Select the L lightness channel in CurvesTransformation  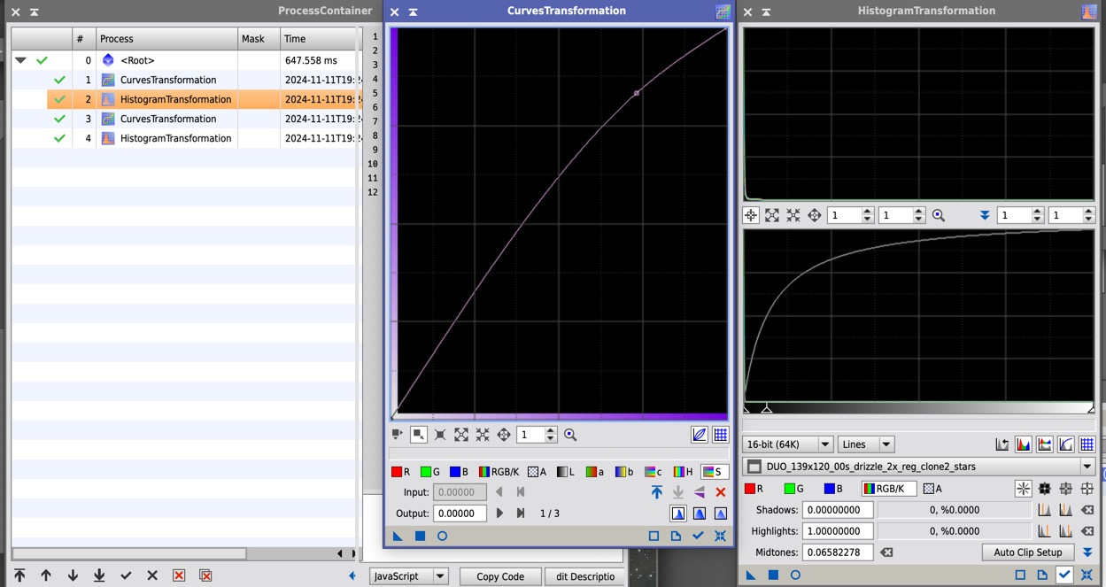pos(565,472)
